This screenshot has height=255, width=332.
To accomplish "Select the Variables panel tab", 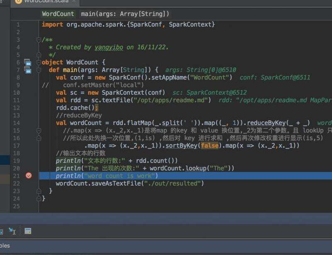I will coord(5,246).
